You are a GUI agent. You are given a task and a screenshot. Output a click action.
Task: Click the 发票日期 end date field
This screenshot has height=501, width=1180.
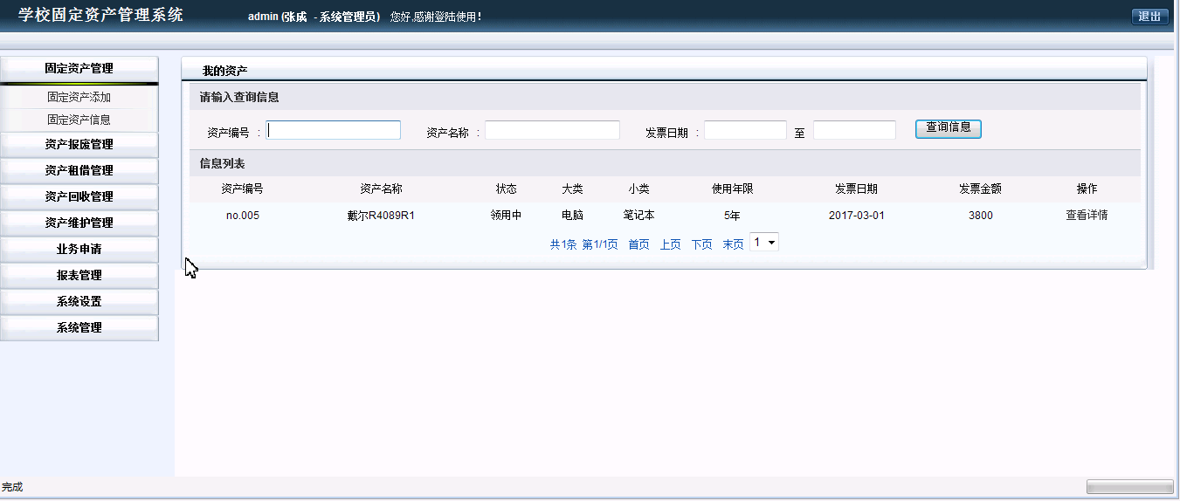coord(854,130)
